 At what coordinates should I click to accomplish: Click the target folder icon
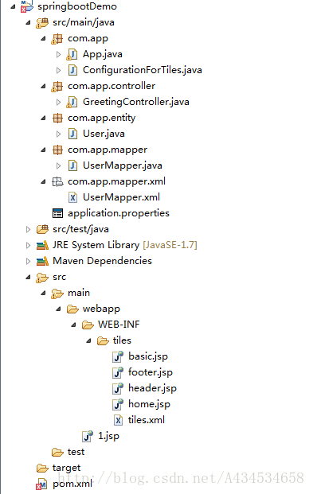[42, 469]
